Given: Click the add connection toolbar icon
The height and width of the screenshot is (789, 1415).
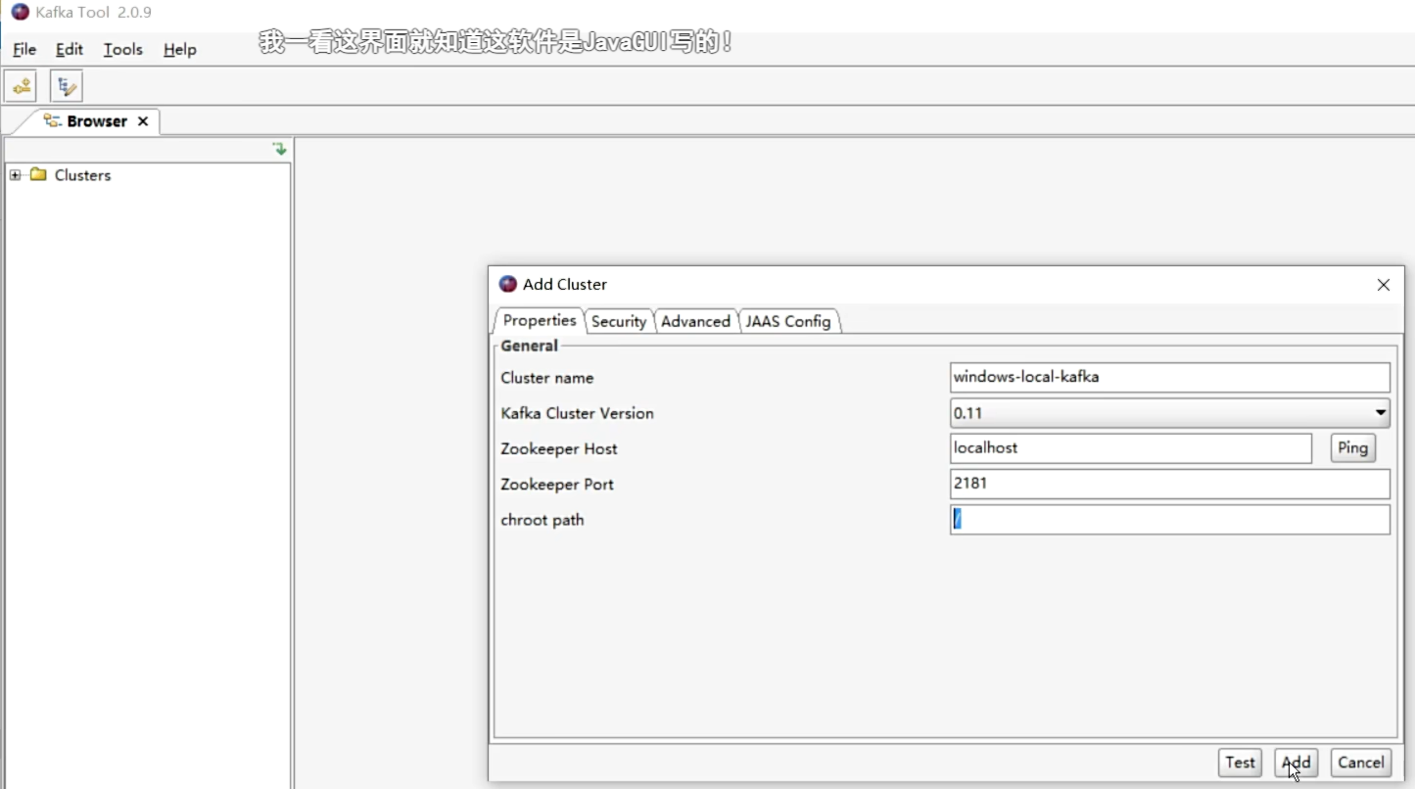Looking at the screenshot, I should pyautogui.click(x=21, y=86).
